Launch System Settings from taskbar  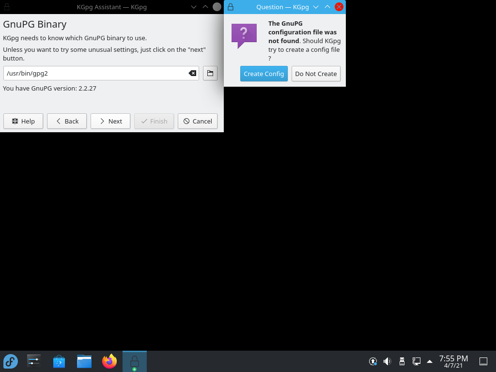click(34, 361)
